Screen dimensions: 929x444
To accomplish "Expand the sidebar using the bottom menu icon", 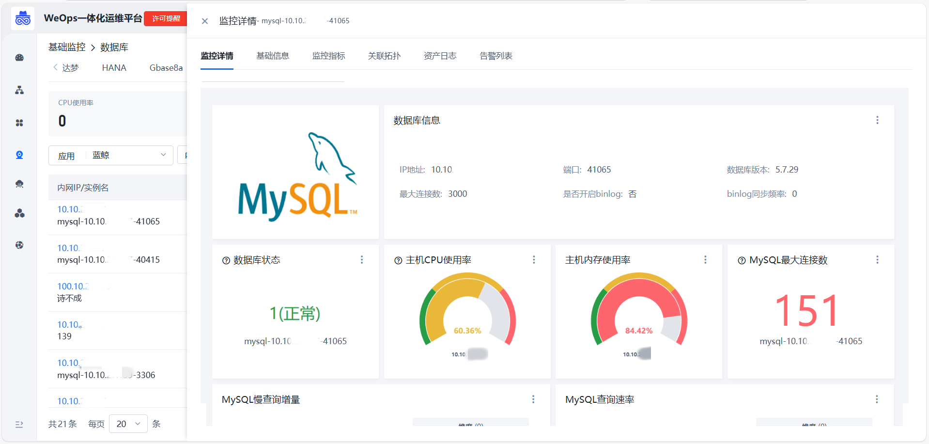I will [x=19, y=425].
